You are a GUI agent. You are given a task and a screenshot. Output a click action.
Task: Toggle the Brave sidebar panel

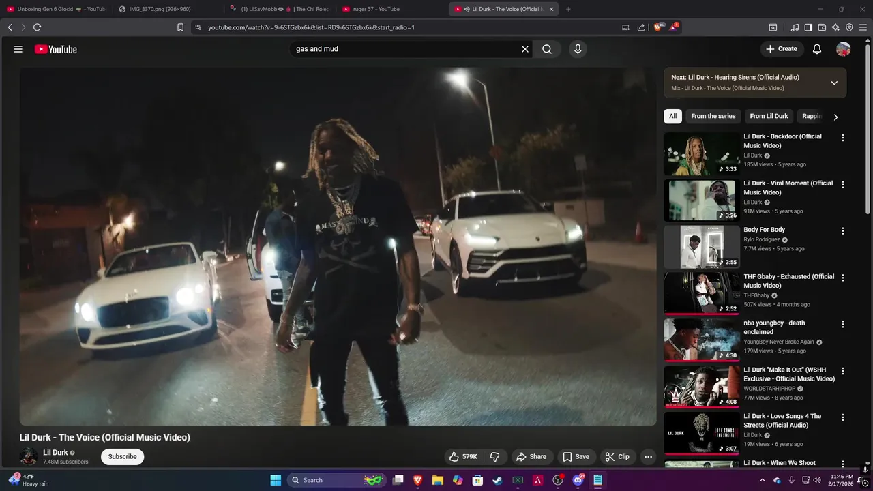[808, 27]
